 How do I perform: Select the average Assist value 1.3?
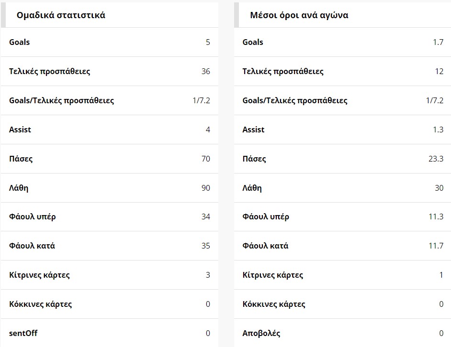pyautogui.click(x=438, y=130)
